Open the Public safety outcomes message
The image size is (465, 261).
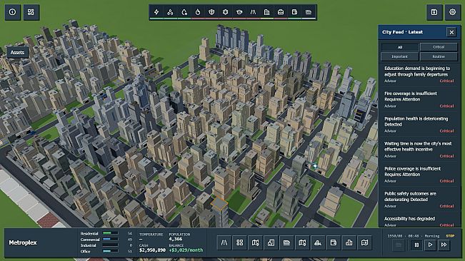(x=419, y=200)
